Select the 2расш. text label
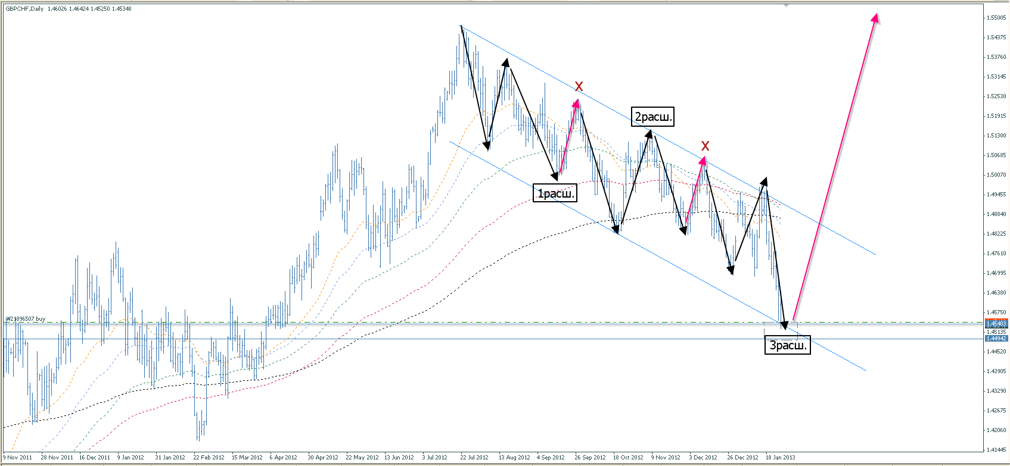The image size is (1010, 466). coord(653,117)
